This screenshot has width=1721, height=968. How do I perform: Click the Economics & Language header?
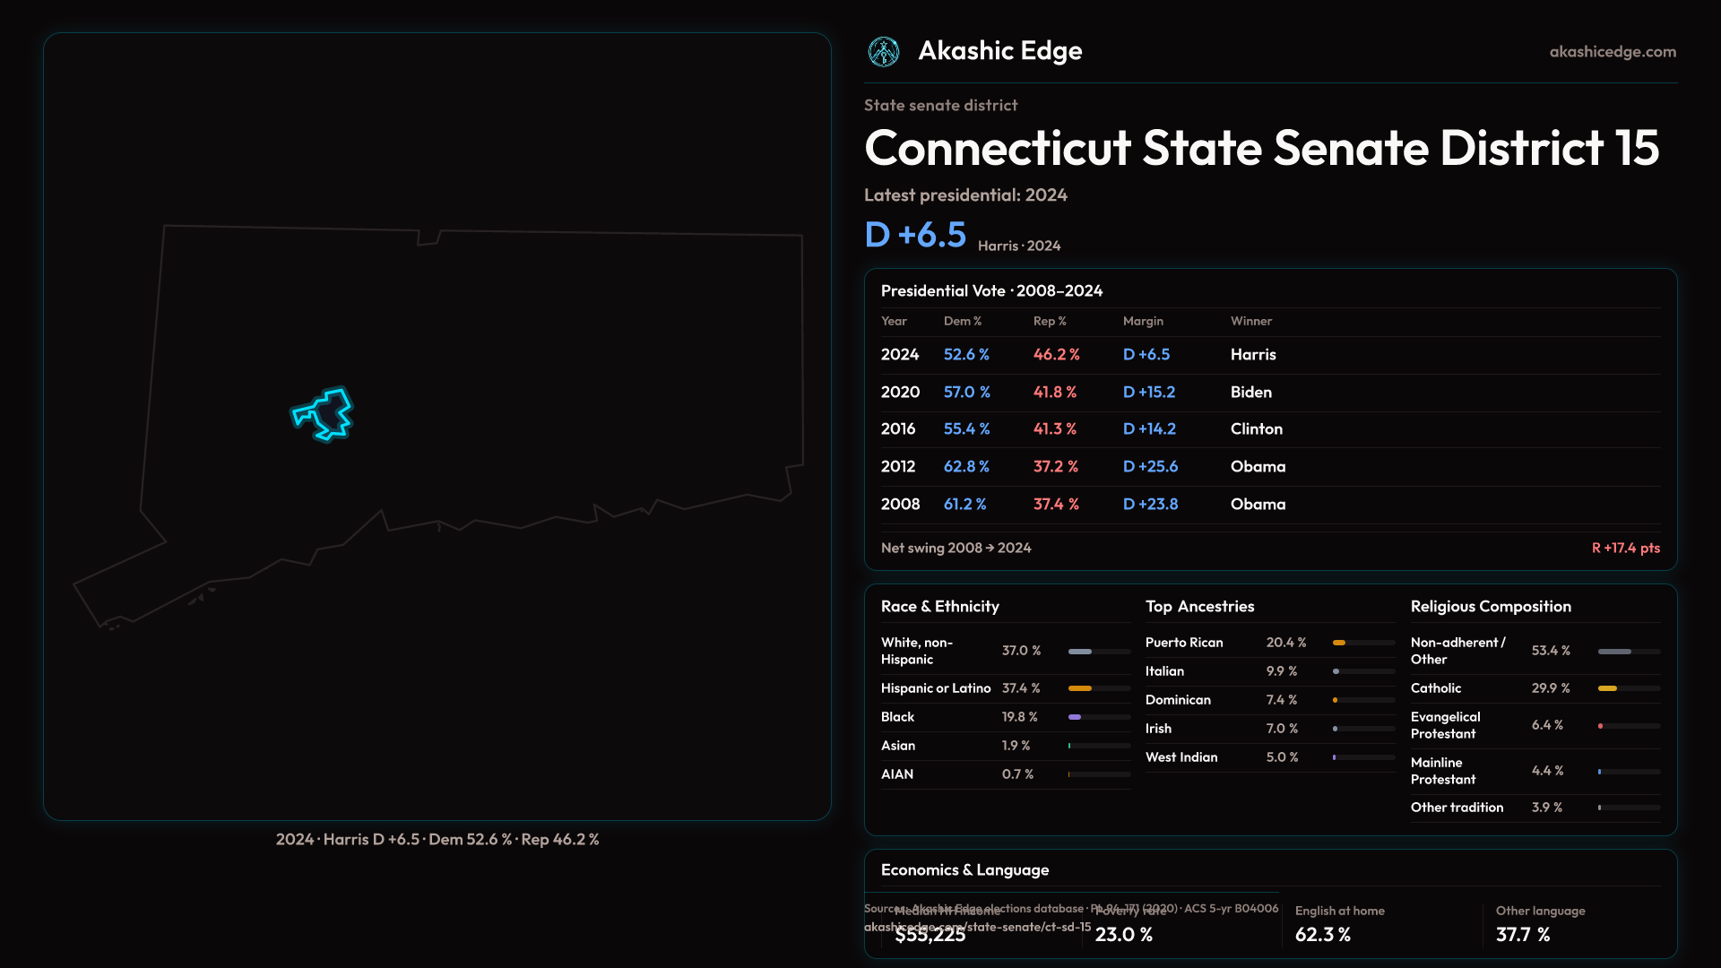pos(964,870)
